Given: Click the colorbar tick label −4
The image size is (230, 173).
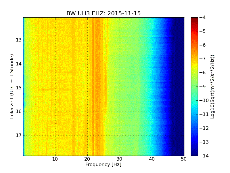Looking at the screenshot, I should coord(203,17).
